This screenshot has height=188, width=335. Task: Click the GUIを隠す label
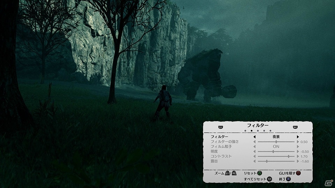click(x=287, y=173)
